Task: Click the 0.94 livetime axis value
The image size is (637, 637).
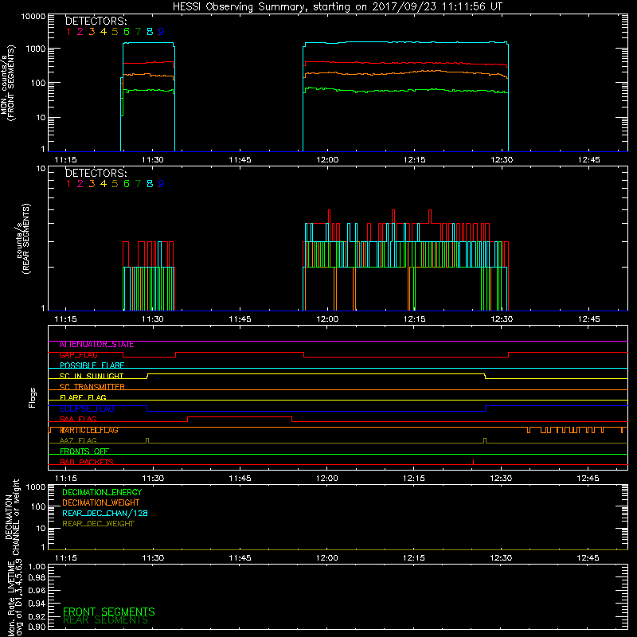Action: tap(37, 604)
